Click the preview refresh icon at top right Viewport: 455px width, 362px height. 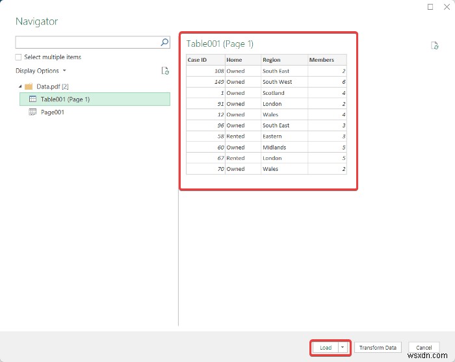coord(434,45)
